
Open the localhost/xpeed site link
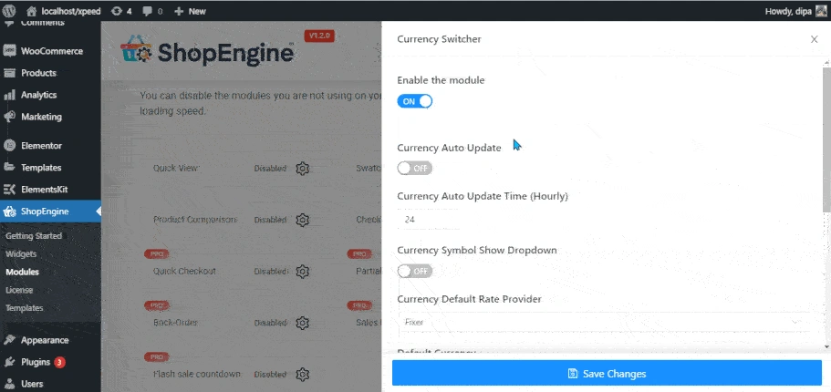click(x=63, y=11)
